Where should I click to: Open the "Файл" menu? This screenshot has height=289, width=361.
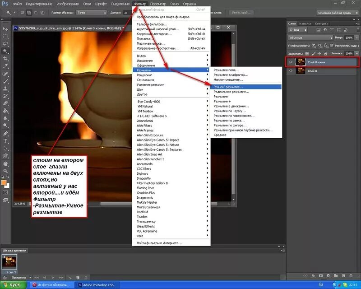[17, 4]
